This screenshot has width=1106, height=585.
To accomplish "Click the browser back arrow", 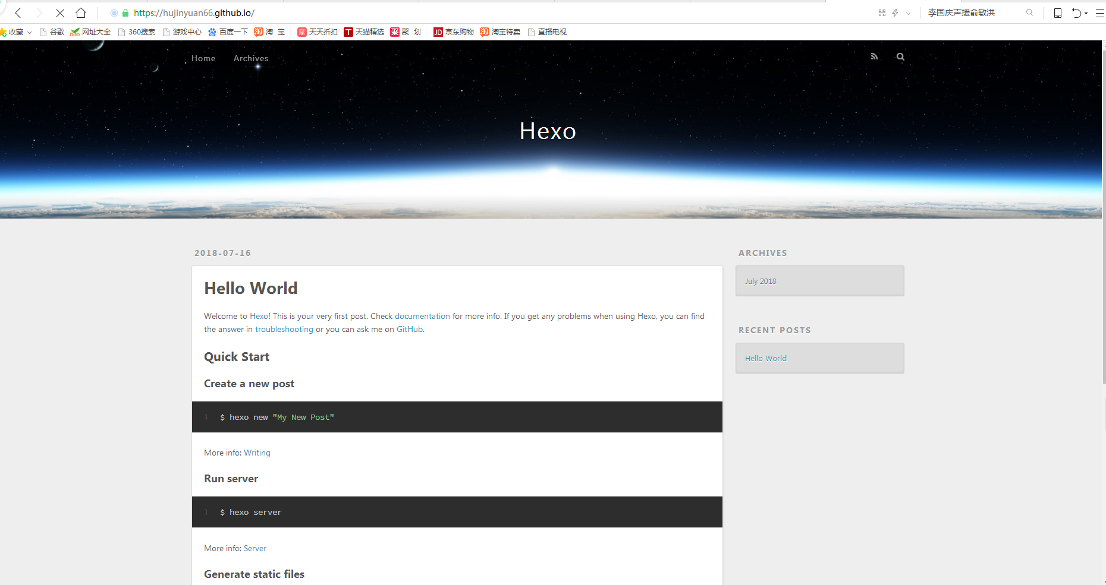I will tap(18, 13).
